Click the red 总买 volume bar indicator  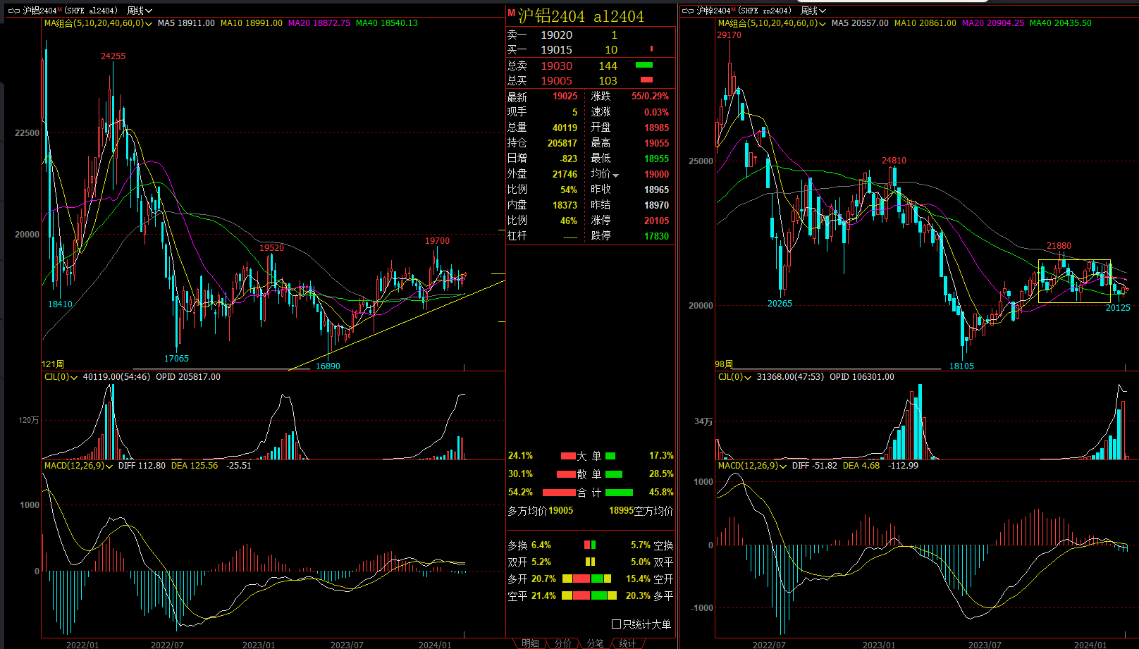point(646,80)
